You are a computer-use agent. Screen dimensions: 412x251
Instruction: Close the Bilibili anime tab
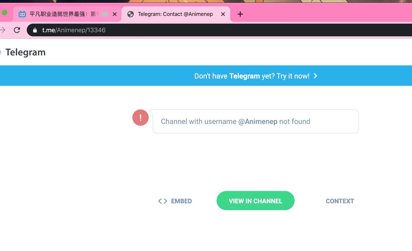pos(115,14)
